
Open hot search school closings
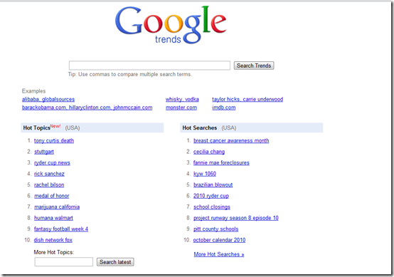pos(212,207)
